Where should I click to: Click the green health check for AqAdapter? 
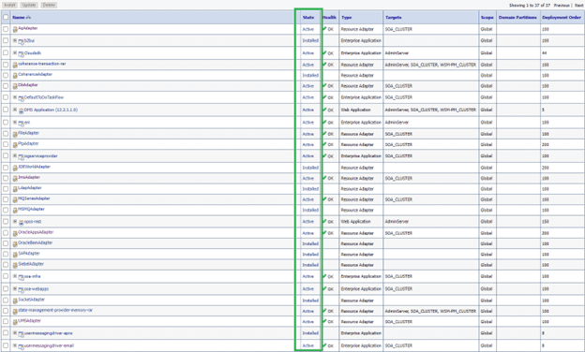click(x=324, y=28)
